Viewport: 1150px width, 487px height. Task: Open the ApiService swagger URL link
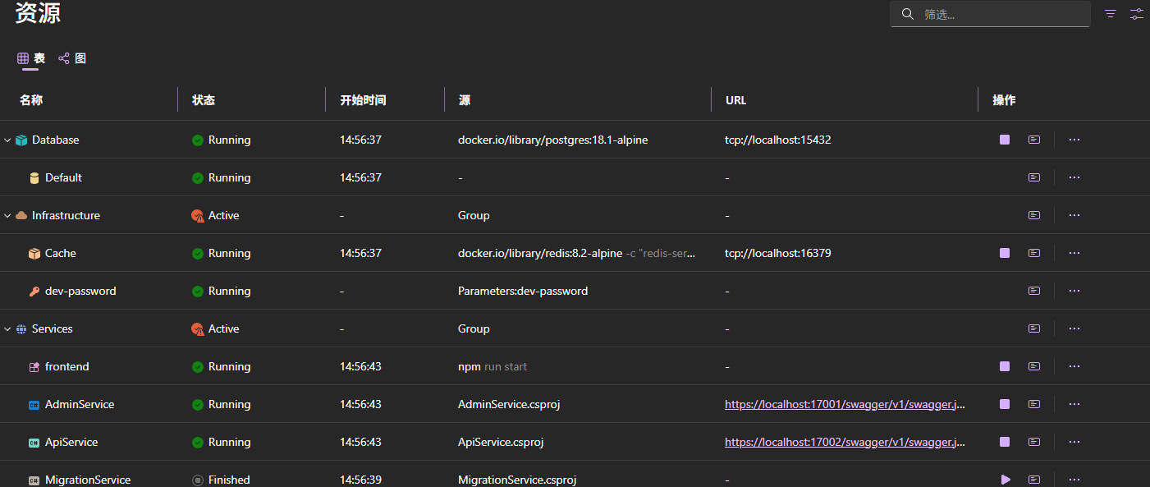pyautogui.click(x=845, y=442)
